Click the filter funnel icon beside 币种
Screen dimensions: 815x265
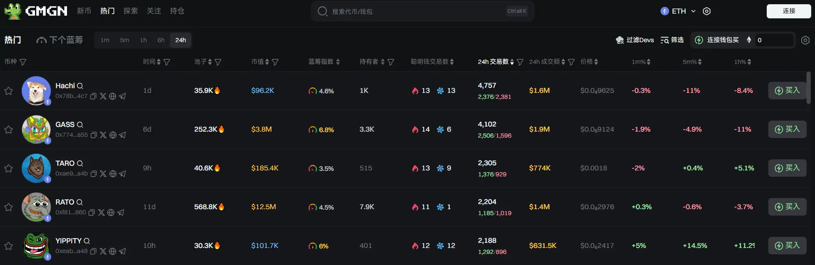(x=23, y=62)
